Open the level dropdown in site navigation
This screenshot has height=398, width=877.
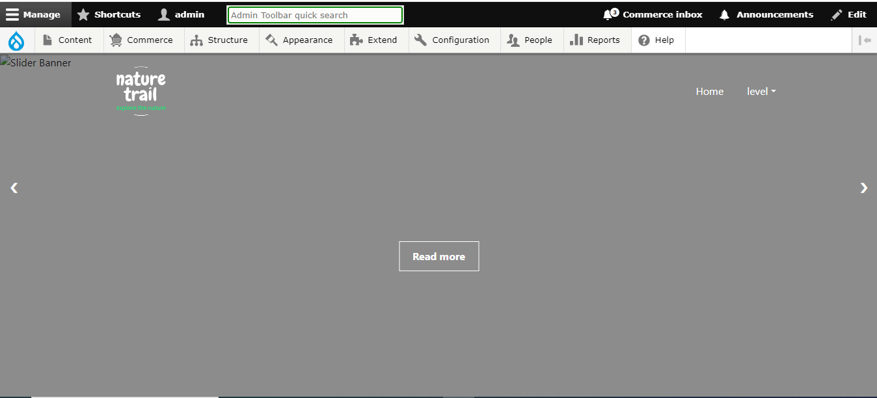[x=761, y=91]
